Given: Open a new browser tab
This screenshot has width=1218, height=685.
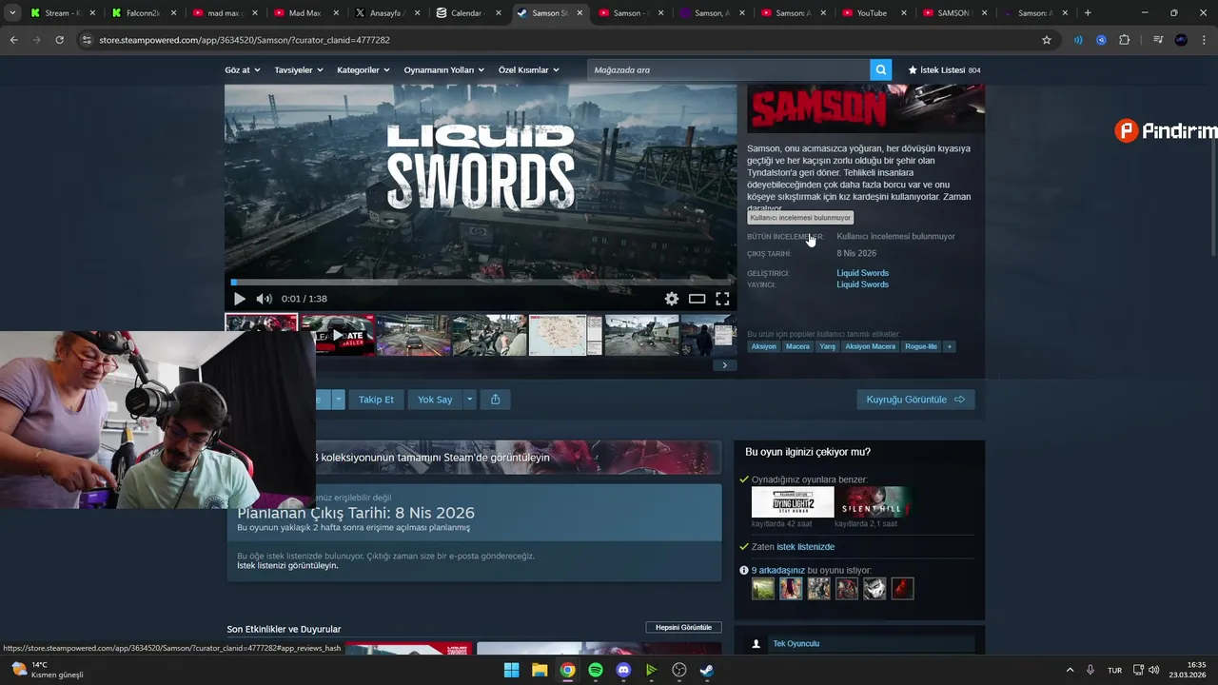Looking at the screenshot, I should click(1088, 13).
